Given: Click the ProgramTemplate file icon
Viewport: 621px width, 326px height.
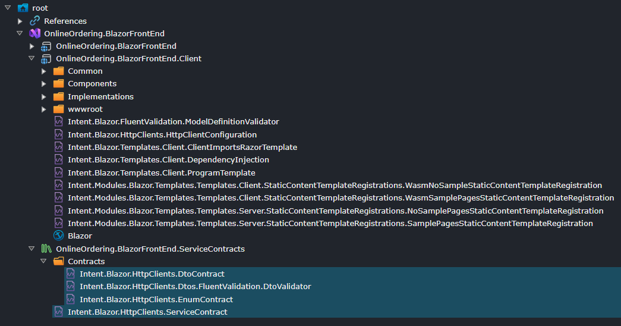Looking at the screenshot, I should tap(58, 173).
